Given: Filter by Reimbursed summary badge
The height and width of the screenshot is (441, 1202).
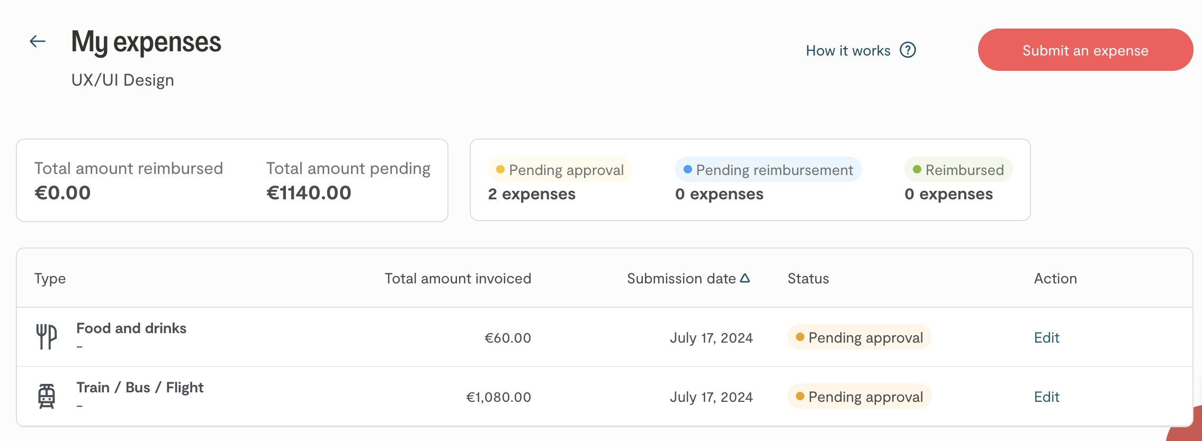Looking at the screenshot, I should (958, 170).
